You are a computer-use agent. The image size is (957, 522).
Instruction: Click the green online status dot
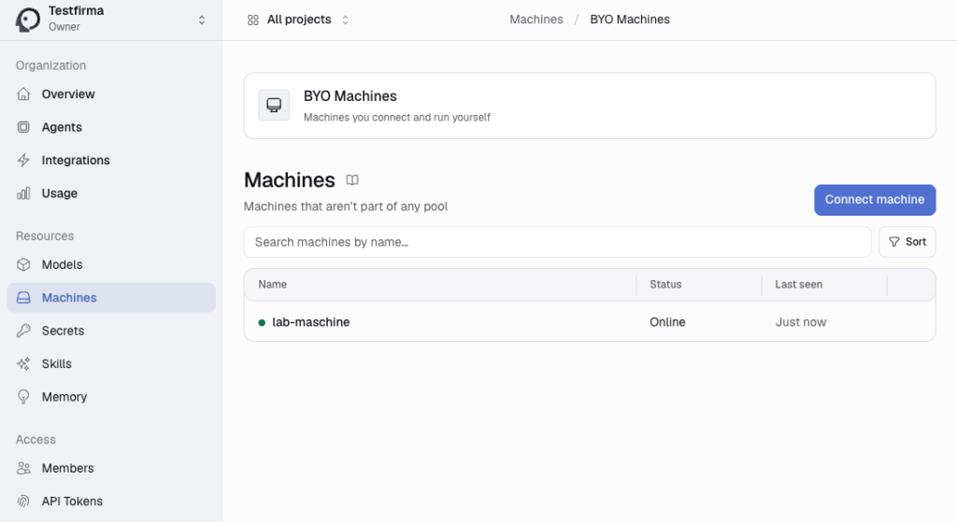click(x=262, y=322)
